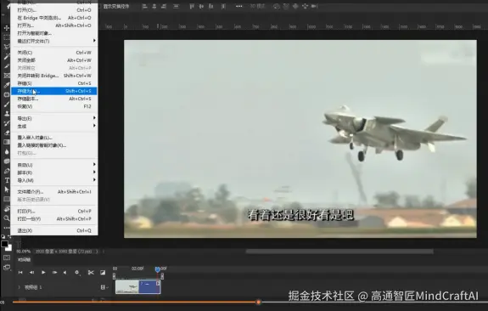Click the canvas horizontal scrollbar
Screen dimensions: 488x311
pos(339,252)
